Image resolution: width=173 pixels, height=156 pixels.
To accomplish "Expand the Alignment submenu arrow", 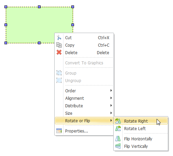I will (x=111, y=98).
